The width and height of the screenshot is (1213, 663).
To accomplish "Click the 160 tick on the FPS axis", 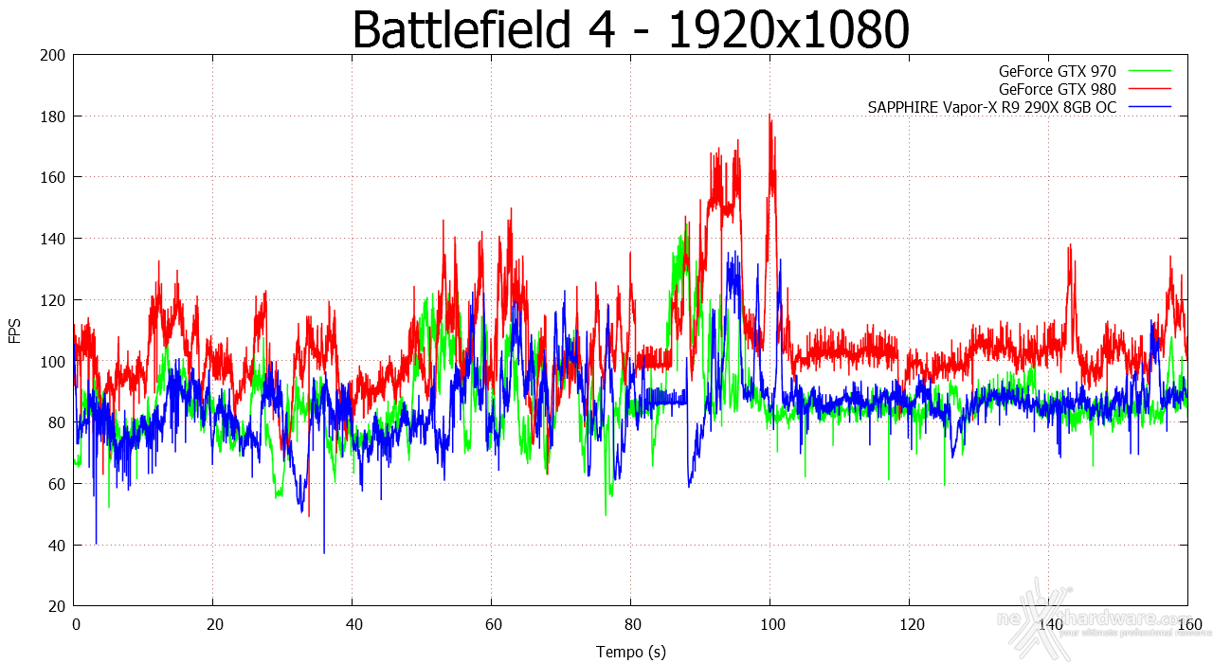I will (x=55, y=177).
